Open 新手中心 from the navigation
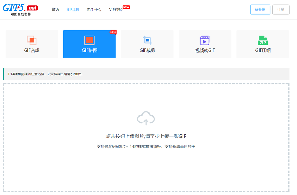297x195 pixels. coord(94,10)
